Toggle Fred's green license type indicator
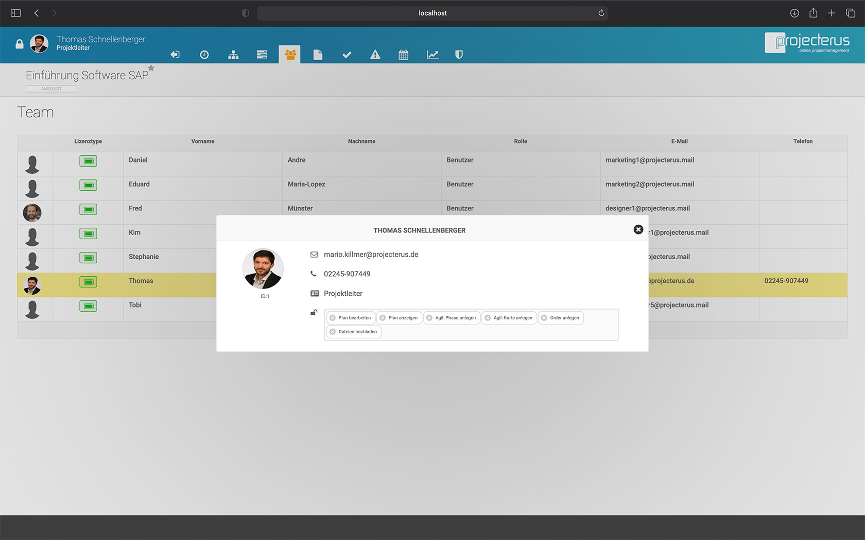Screen dimensions: 865x540 coord(88,210)
